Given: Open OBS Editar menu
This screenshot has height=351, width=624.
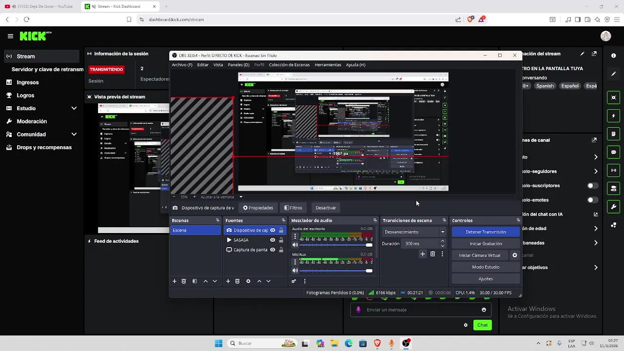Looking at the screenshot, I should coord(203,65).
